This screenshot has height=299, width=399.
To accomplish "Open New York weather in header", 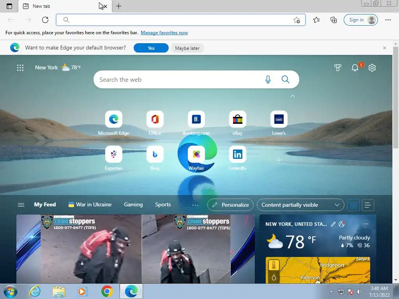I will click(x=58, y=67).
